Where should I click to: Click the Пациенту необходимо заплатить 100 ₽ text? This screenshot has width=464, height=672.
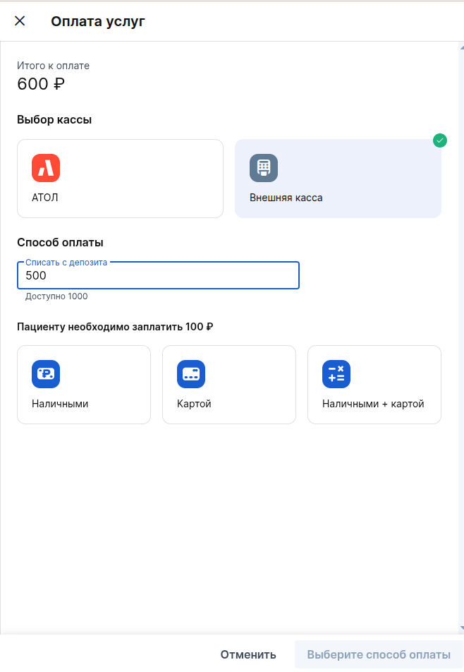pos(115,327)
